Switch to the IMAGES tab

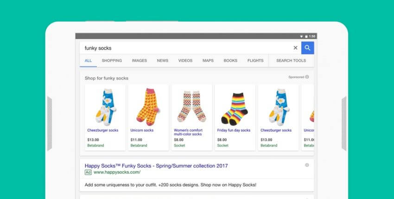click(140, 61)
